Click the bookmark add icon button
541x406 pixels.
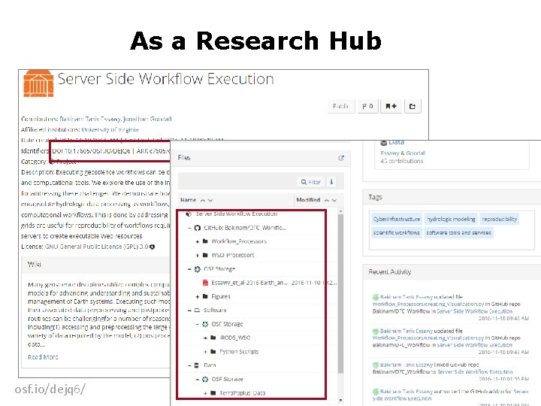click(x=391, y=106)
